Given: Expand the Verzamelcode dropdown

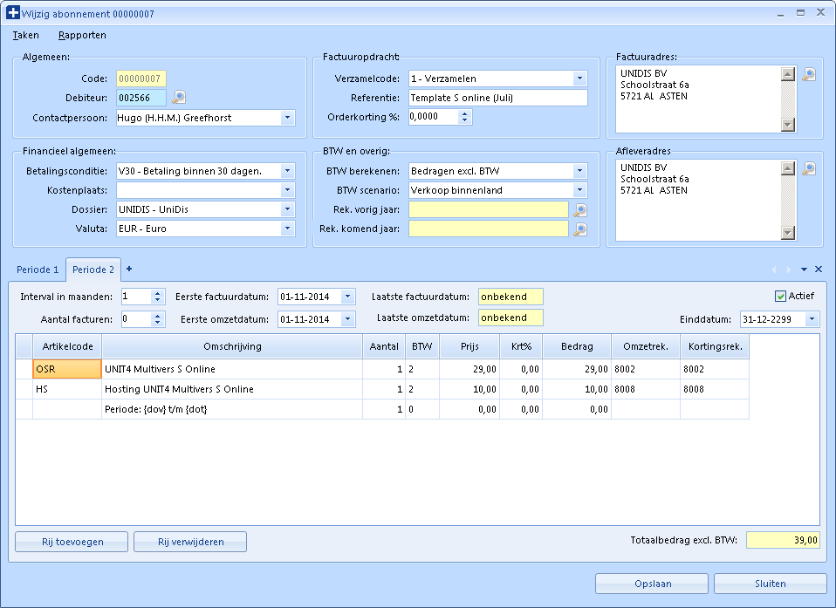Looking at the screenshot, I should [580, 79].
